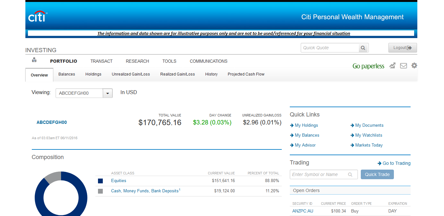Open the RESEARCH menu

coord(137,61)
